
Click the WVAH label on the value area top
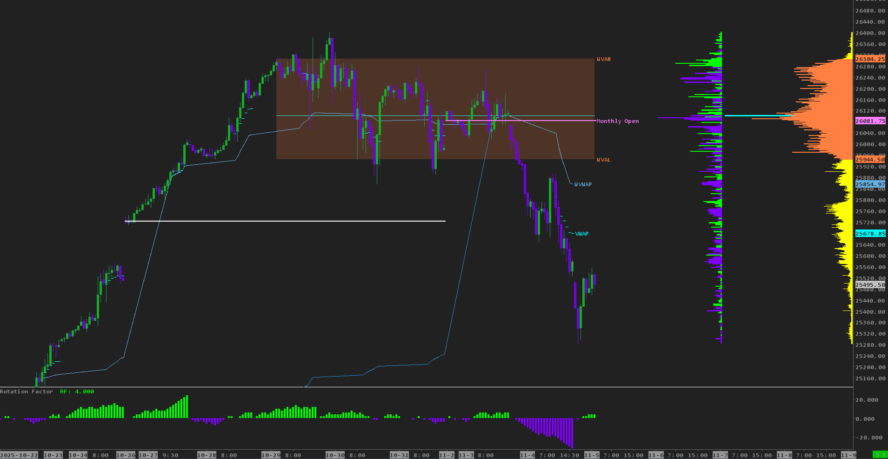click(603, 59)
